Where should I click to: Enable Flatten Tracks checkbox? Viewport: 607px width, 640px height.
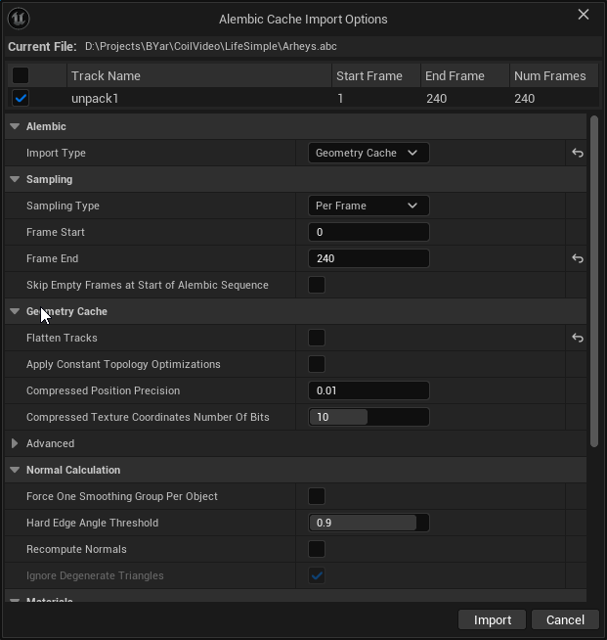pyautogui.click(x=317, y=338)
